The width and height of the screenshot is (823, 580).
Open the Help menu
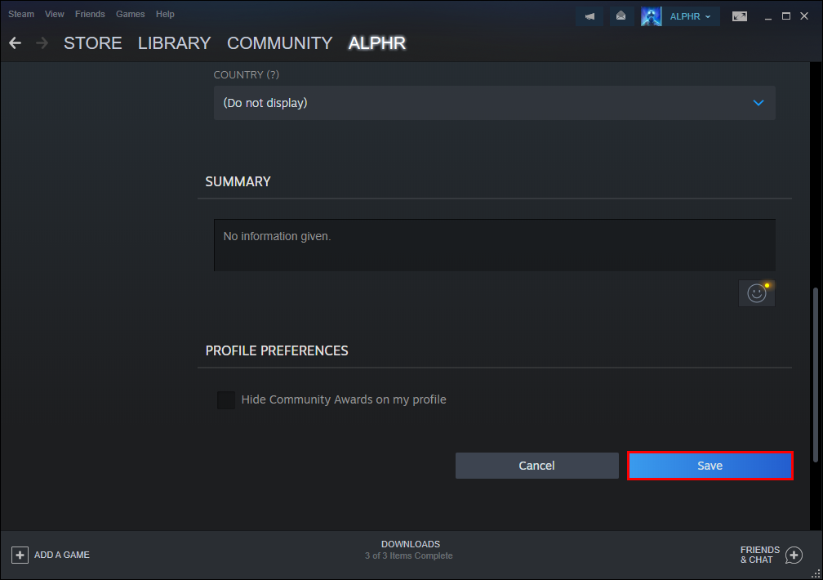coord(165,14)
